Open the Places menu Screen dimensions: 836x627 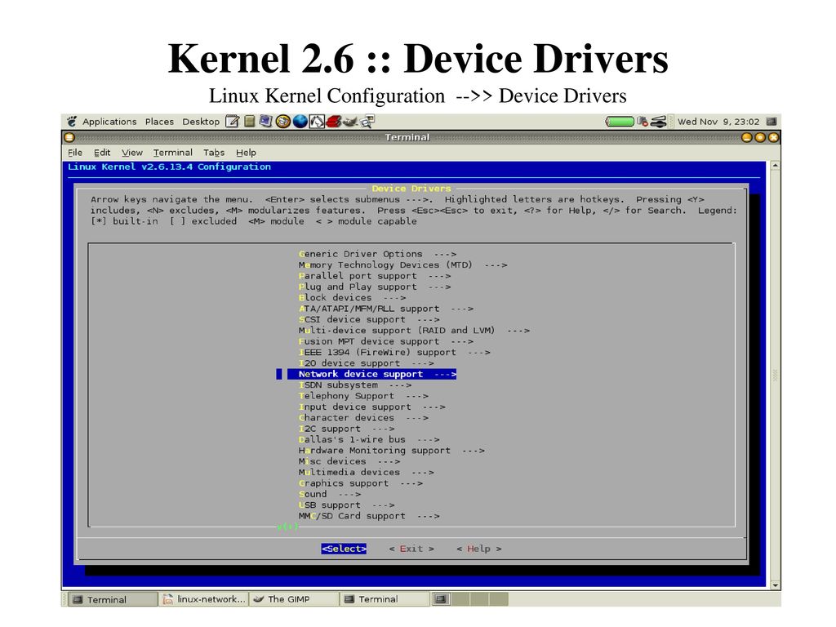[159, 122]
